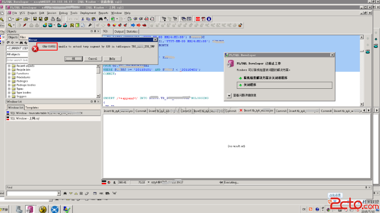Open the Window menu
This screenshot has height=213, width=380.
(116, 13)
